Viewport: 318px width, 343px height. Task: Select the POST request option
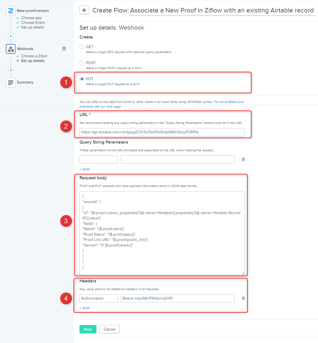[x=82, y=63]
